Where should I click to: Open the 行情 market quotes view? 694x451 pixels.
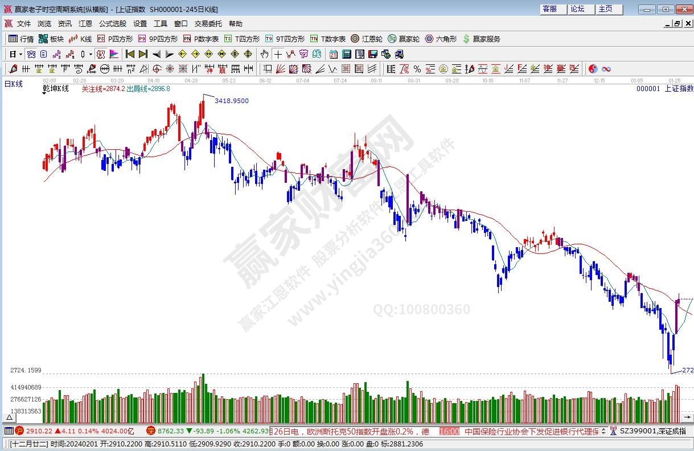[20, 39]
